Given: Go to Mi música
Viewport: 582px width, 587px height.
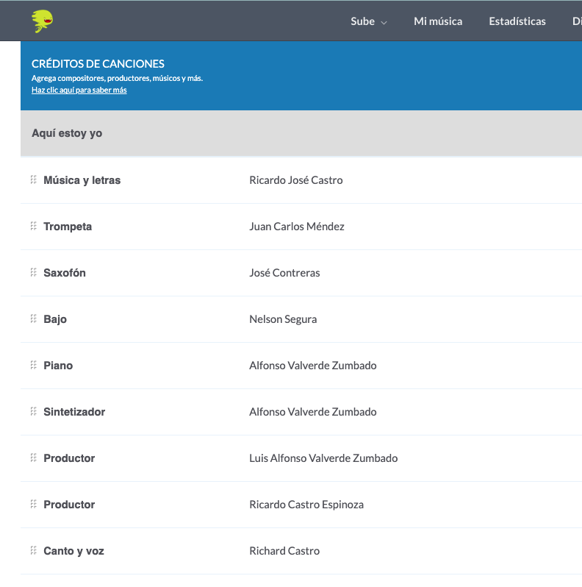Looking at the screenshot, I should tap(438, 21).
